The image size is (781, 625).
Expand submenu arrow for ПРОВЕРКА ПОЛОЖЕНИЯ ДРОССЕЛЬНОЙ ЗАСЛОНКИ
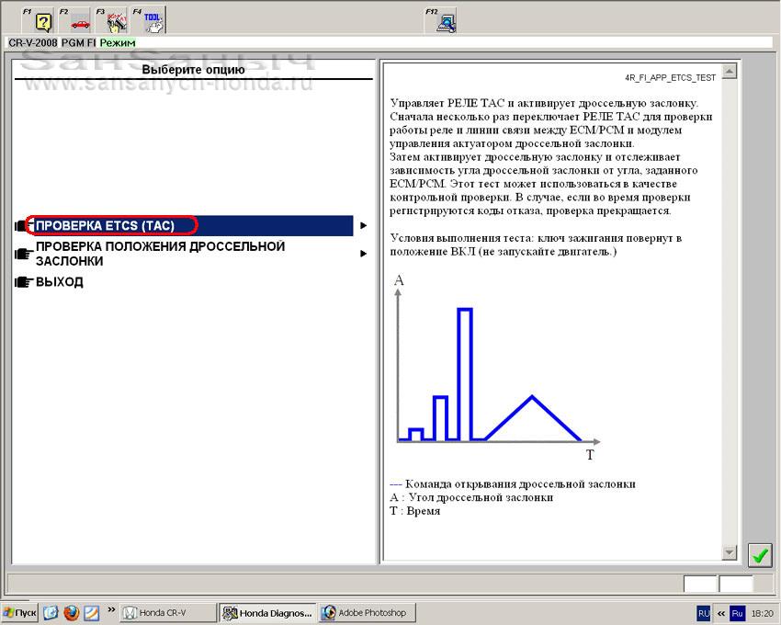click(364, 254)
